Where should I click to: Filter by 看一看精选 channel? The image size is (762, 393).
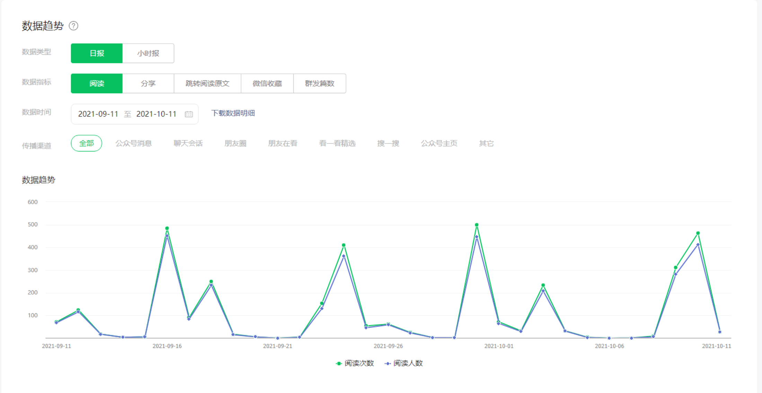[x=337, y=143]
